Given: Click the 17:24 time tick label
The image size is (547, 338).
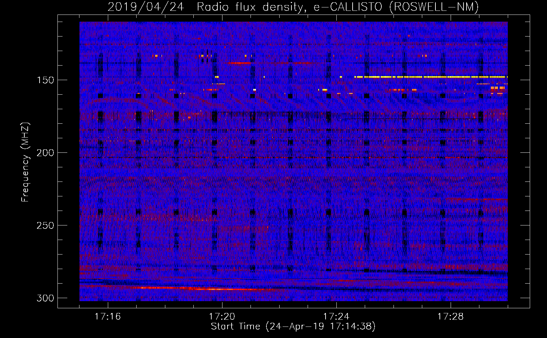Looking at the screenshot, I should tap(336, 316).
